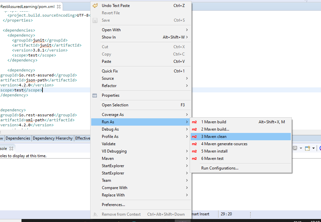Click the Remove from Context icon
This screenshot has height=222, width=321.
click(95, 214)
